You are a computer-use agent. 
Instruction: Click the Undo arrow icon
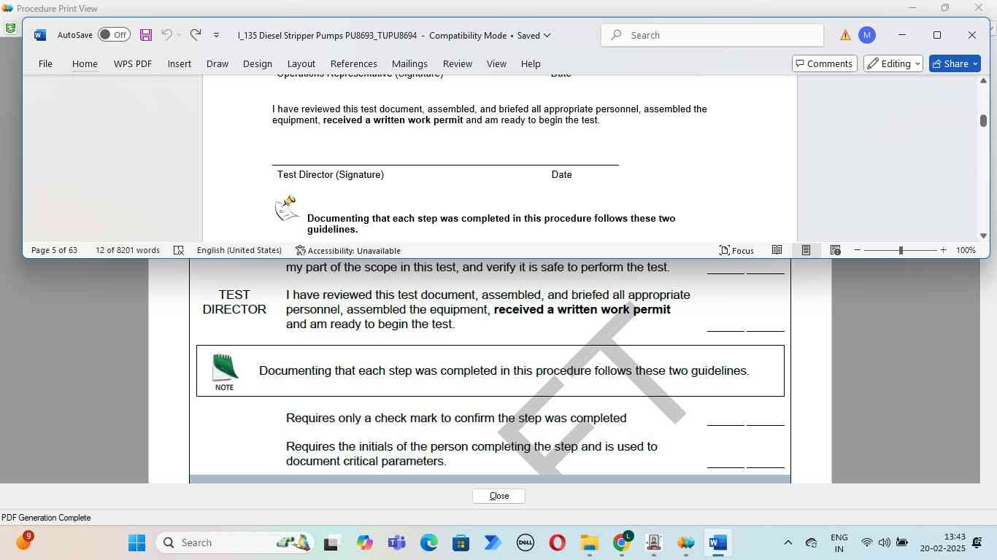click(166, 35)
